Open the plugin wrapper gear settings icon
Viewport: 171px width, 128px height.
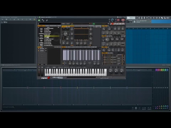pyautogui.click(x=43, y=20)
